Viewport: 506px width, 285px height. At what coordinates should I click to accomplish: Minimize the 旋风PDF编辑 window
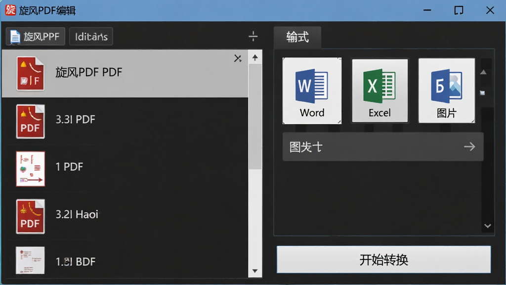click(427, 10)
